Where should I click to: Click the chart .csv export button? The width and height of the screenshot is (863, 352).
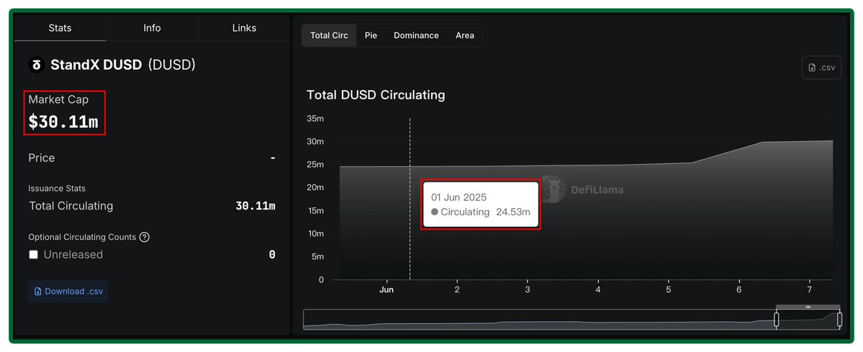pyautogui.click(x=821, y=68)
